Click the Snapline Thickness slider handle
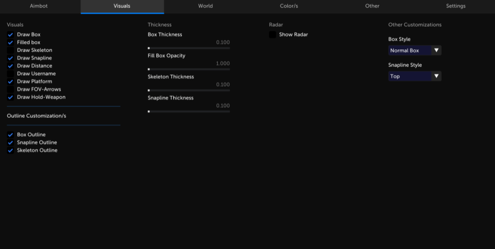 click(149, 111)
